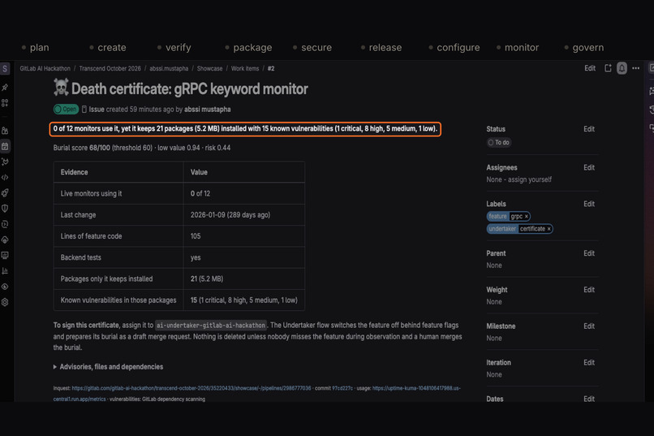
Task: Edit the Milestone field
Action: [589, 326]
